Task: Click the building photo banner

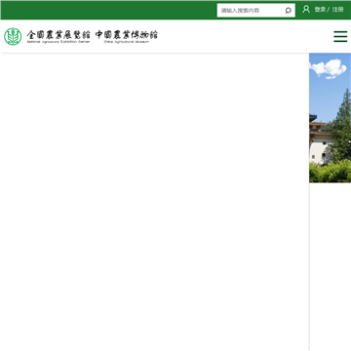Action: (x=330, y=118)
